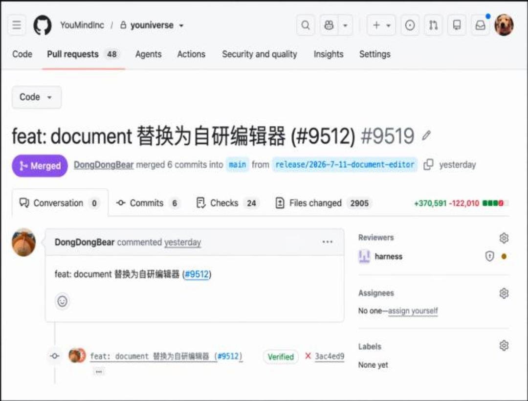Viewport: 528px width, 401px height.
Task: Open DongDongBear profile link in merge line
Action: point(103,165)
